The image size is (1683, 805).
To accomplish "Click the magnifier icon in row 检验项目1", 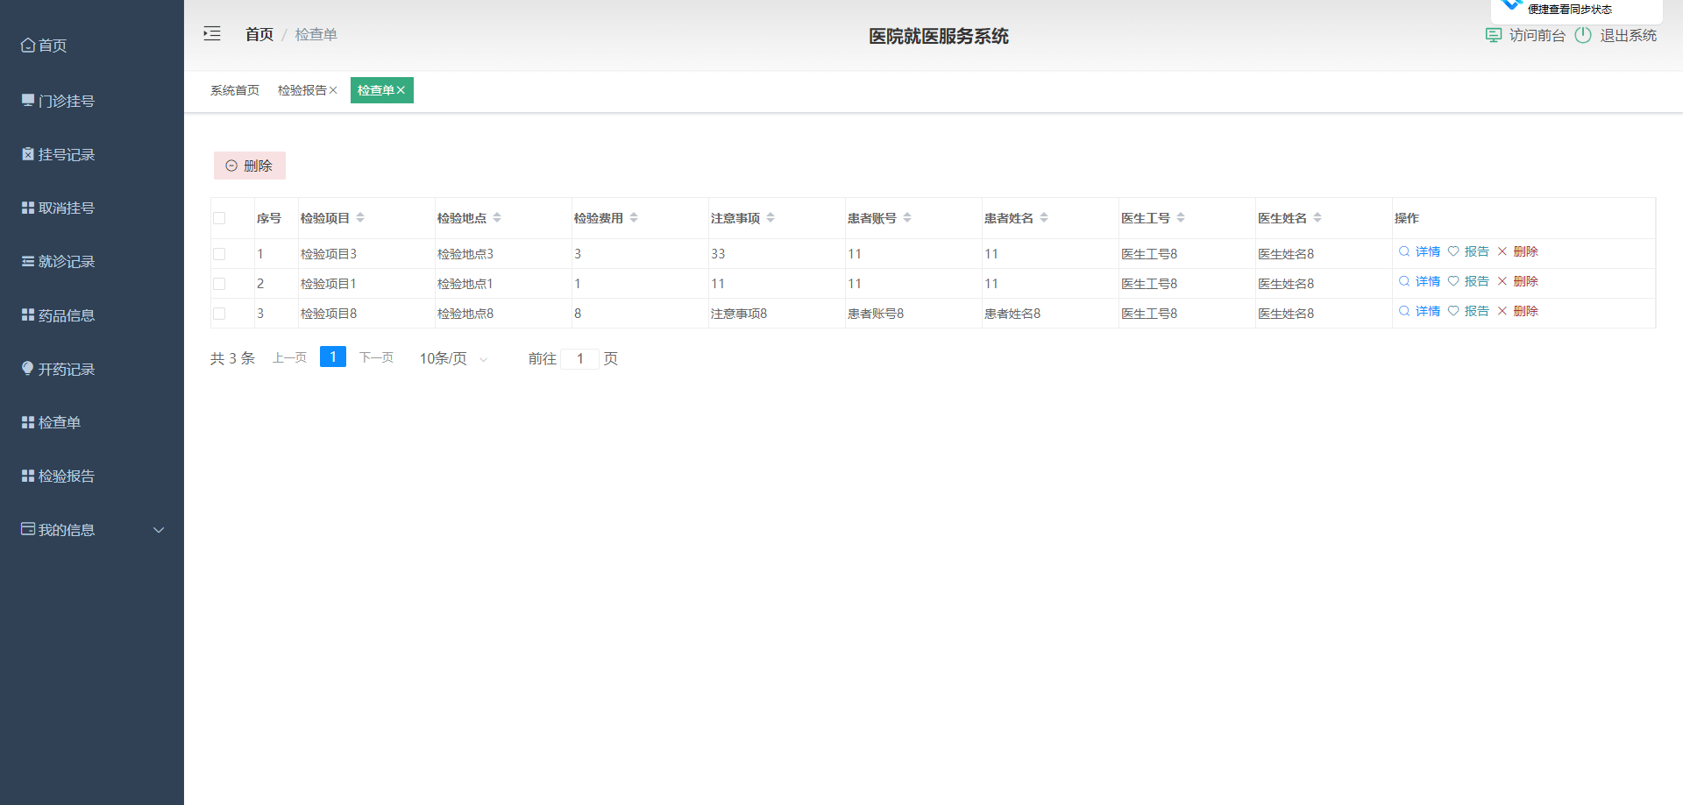I will (1404, 281).
